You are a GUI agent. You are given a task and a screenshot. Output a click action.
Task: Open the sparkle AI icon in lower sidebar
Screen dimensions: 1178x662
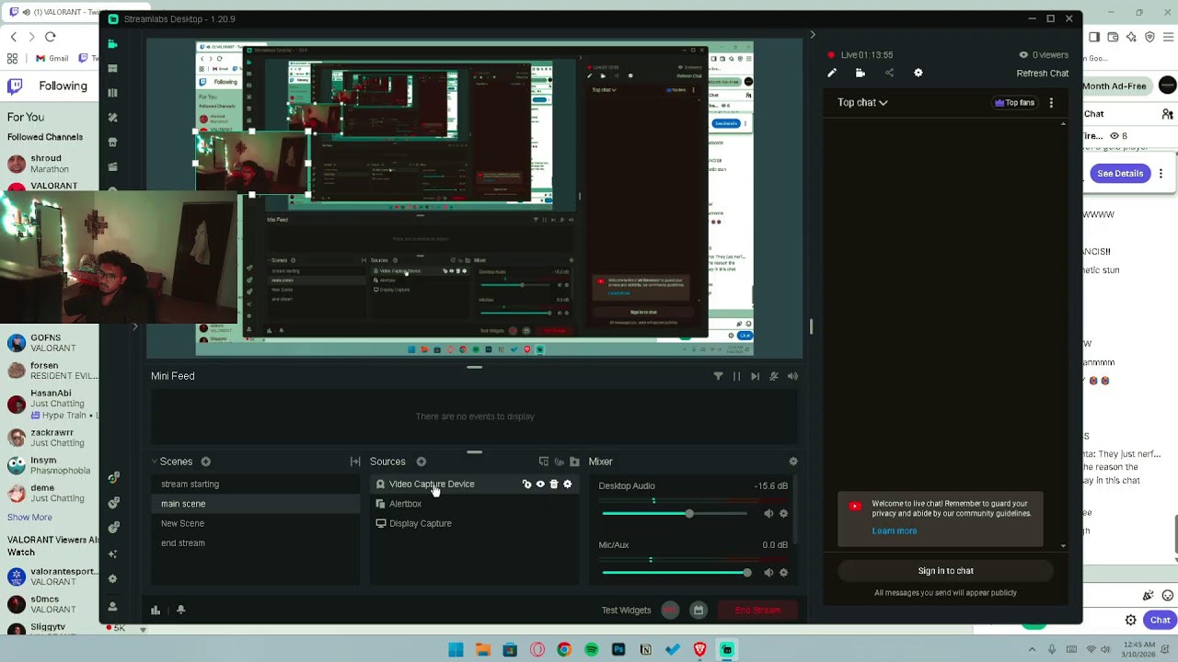tap(112, 554)
